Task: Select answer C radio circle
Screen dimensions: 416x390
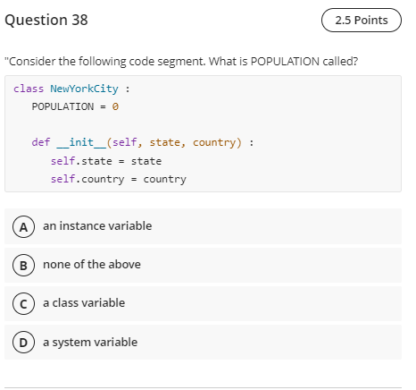Action: [x=24, y=304]
